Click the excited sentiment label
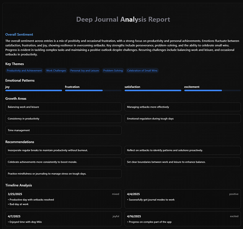 click(x=234, y=216)
